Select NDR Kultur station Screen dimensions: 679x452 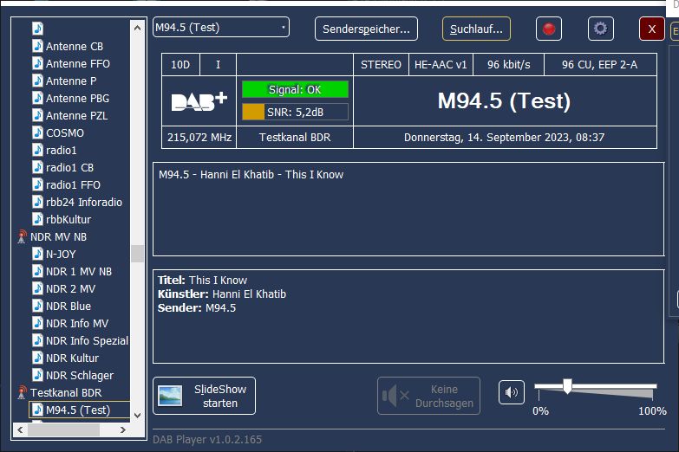click(x=72, y=358)
